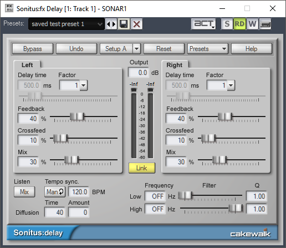Click the High filter Q value field
The height and width of the screenshot is (248, 286).
pyautogui.click(x=257, y=209)
